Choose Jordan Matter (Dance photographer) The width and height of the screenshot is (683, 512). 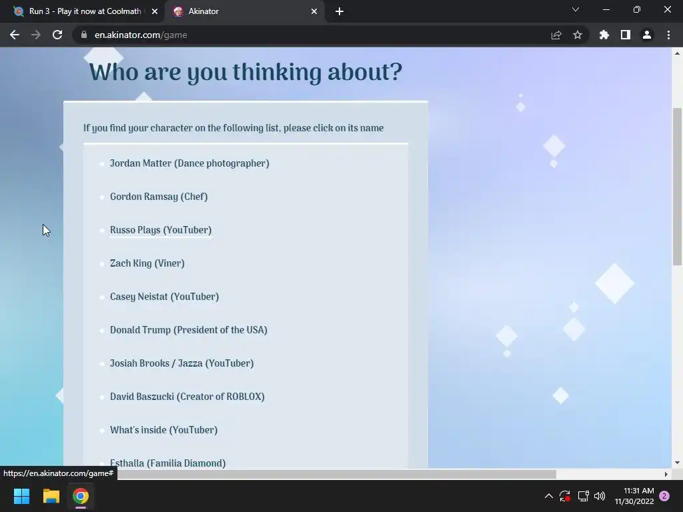pyautogui.click(x=189, y=163)
